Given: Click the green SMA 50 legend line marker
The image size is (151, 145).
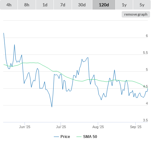Looking at the screenshot, I should pos(79,137).
